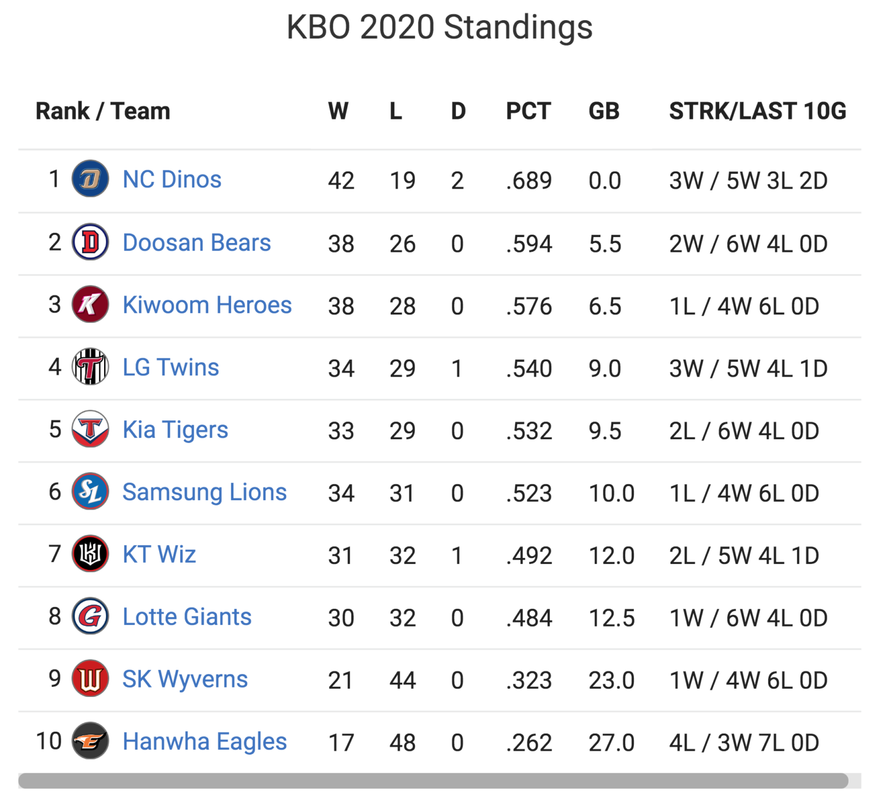This screenshot has height=801, width=887.
Task: Open the NC Dinos team link
Action: click(x=172, y=180)
